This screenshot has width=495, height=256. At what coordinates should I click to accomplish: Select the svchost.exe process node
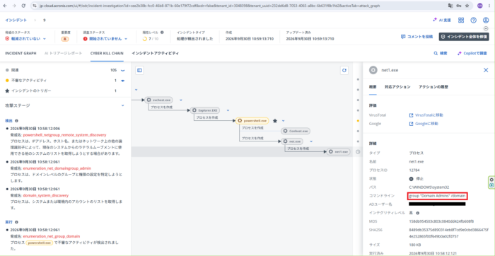pyautogui.click(x=159, y=100)
